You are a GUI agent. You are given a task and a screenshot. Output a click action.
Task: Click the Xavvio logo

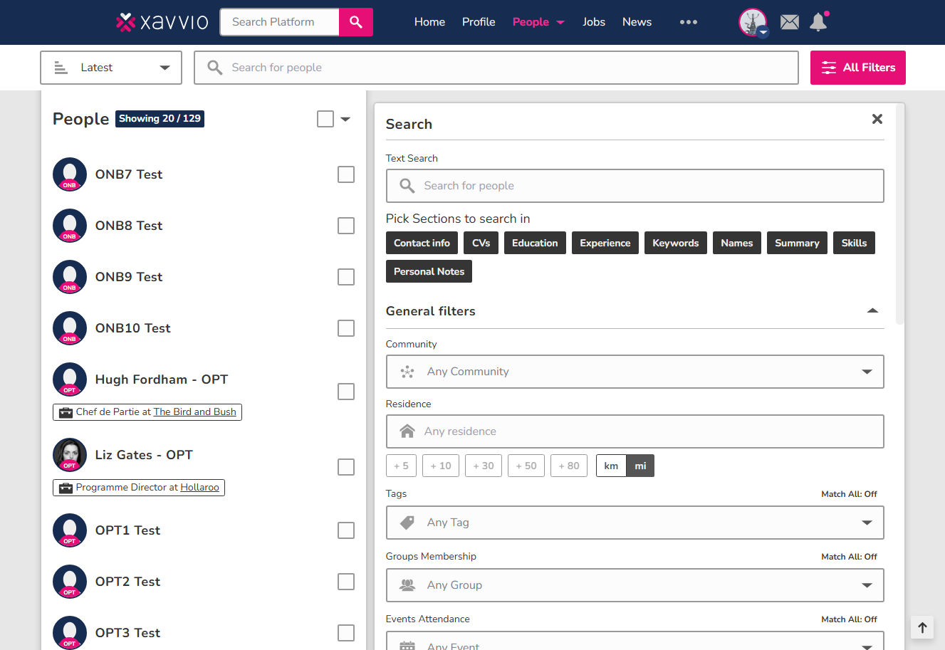(162, 22)
